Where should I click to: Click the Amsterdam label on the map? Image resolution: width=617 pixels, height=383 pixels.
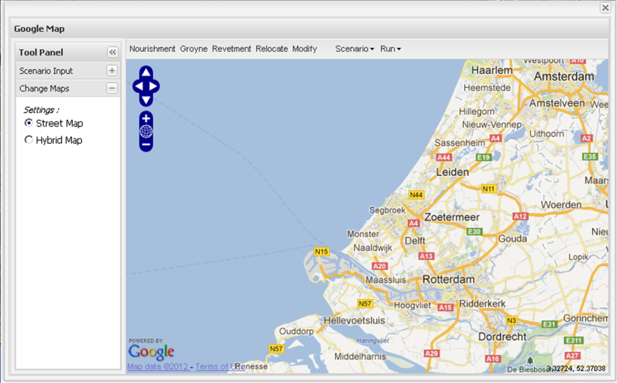564,76
